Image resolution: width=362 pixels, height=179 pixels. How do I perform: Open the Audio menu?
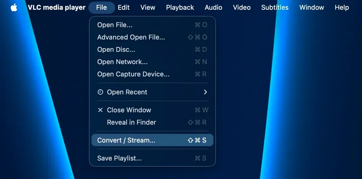213,7
